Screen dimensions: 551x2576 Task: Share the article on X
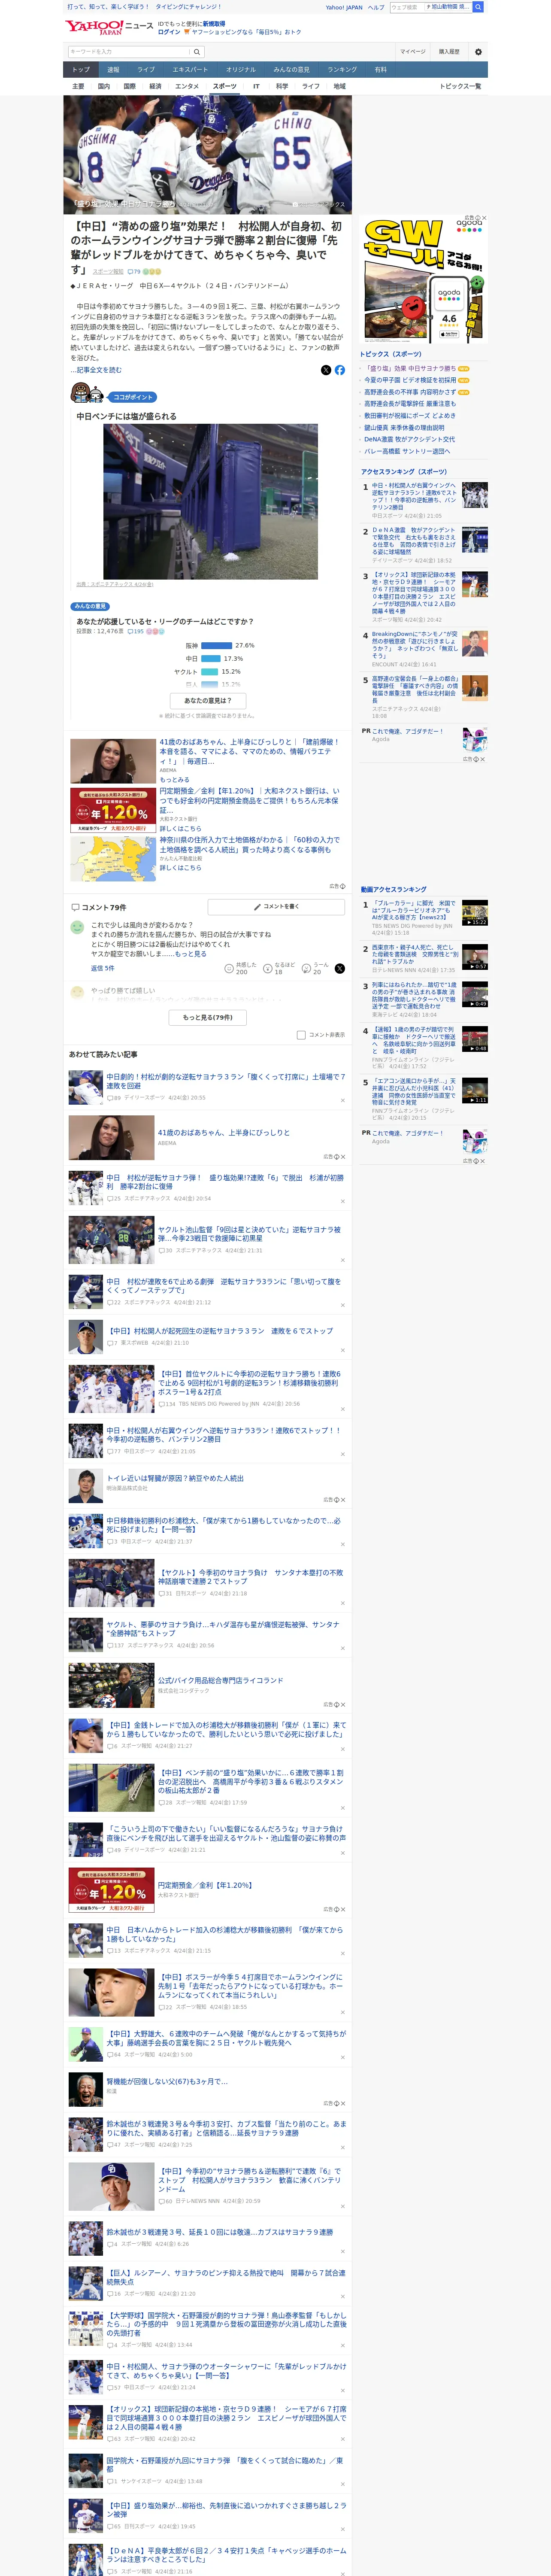pos(326,370)
